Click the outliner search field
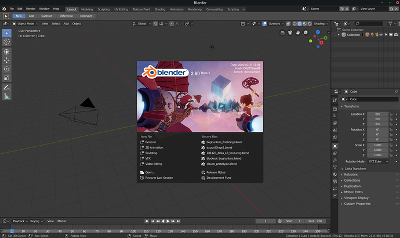 point(369,23)
